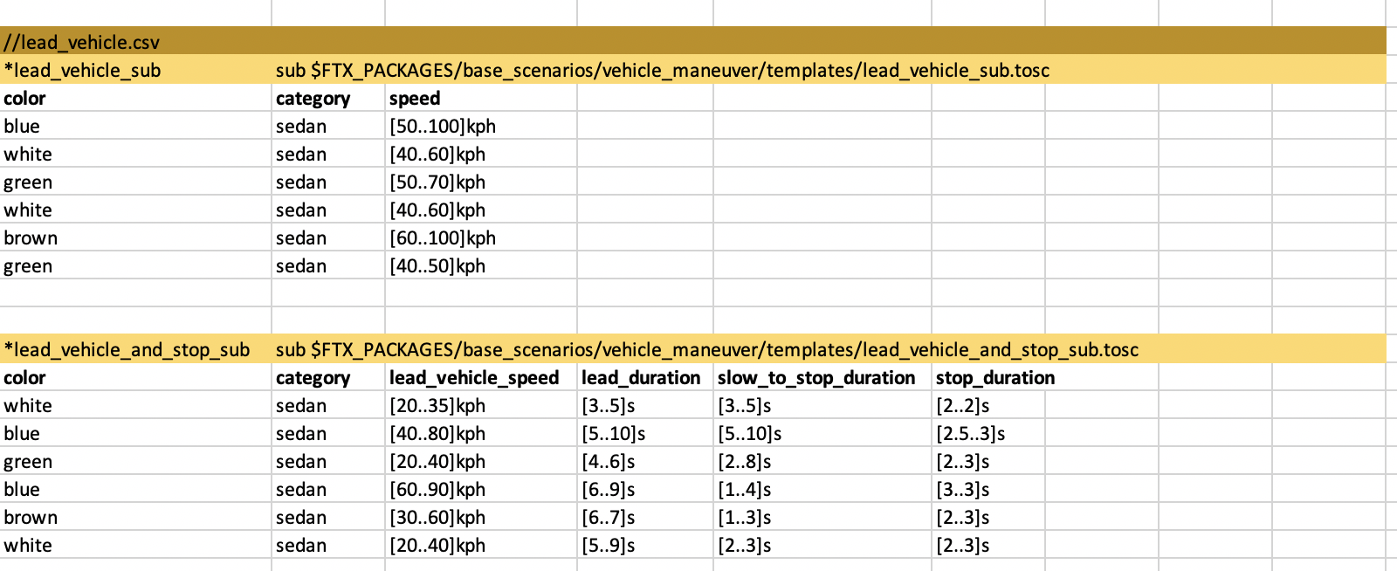
Task: Click the [60..100]kph speed cell
Action: click(x=443, y=238)
